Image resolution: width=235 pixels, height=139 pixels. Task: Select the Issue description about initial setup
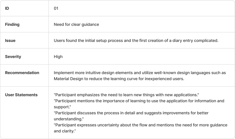coord(136,40)
